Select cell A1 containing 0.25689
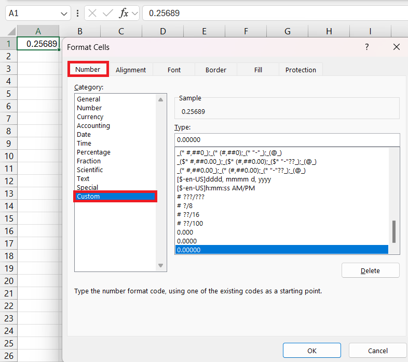 [38, 44]
